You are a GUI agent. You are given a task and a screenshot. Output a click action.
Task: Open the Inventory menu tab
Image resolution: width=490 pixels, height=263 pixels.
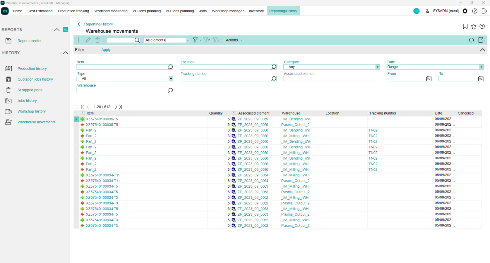pos(256,11)
